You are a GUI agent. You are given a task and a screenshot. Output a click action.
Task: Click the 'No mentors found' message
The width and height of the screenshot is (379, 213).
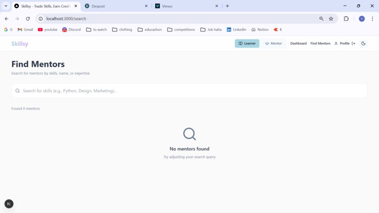click(189, 149)
